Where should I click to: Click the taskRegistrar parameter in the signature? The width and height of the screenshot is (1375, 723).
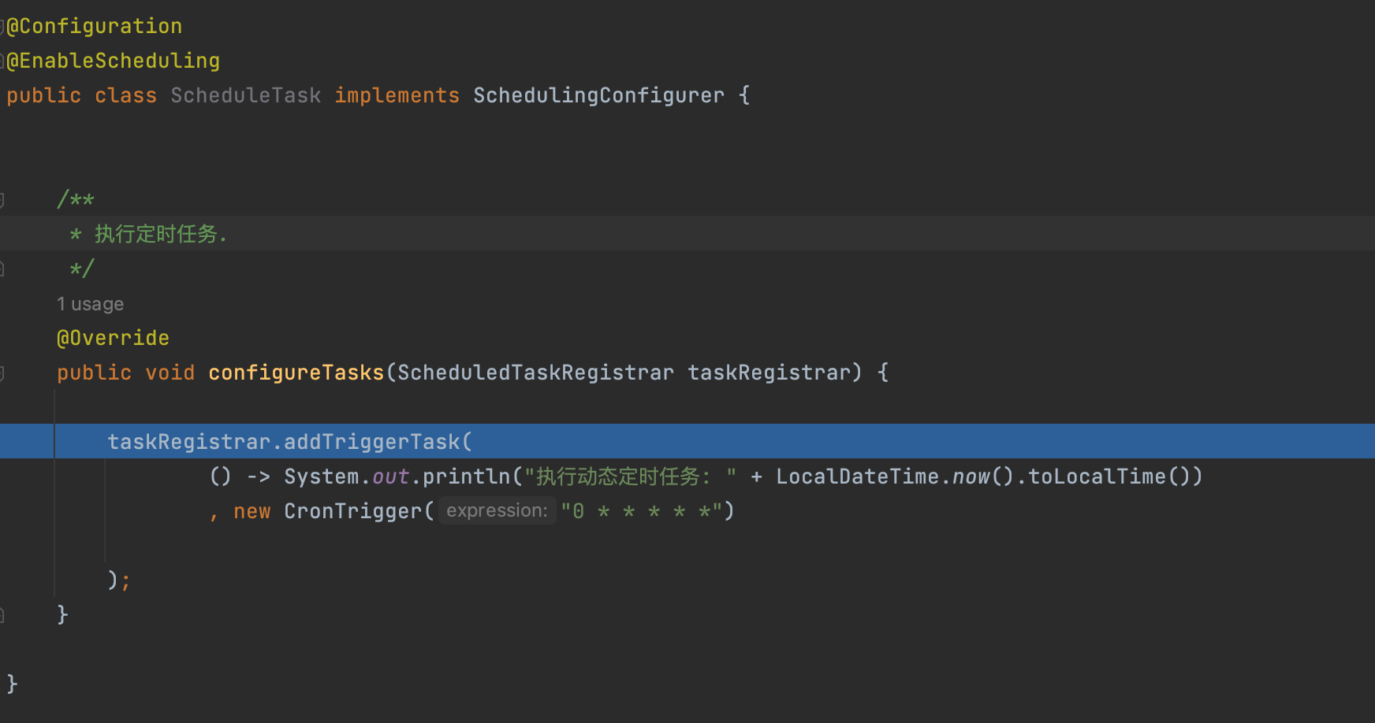[769, 373]
